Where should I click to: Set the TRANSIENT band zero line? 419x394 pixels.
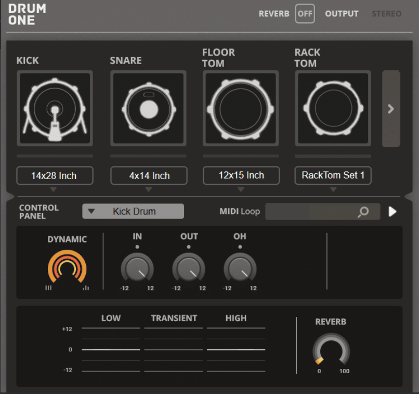174,350
